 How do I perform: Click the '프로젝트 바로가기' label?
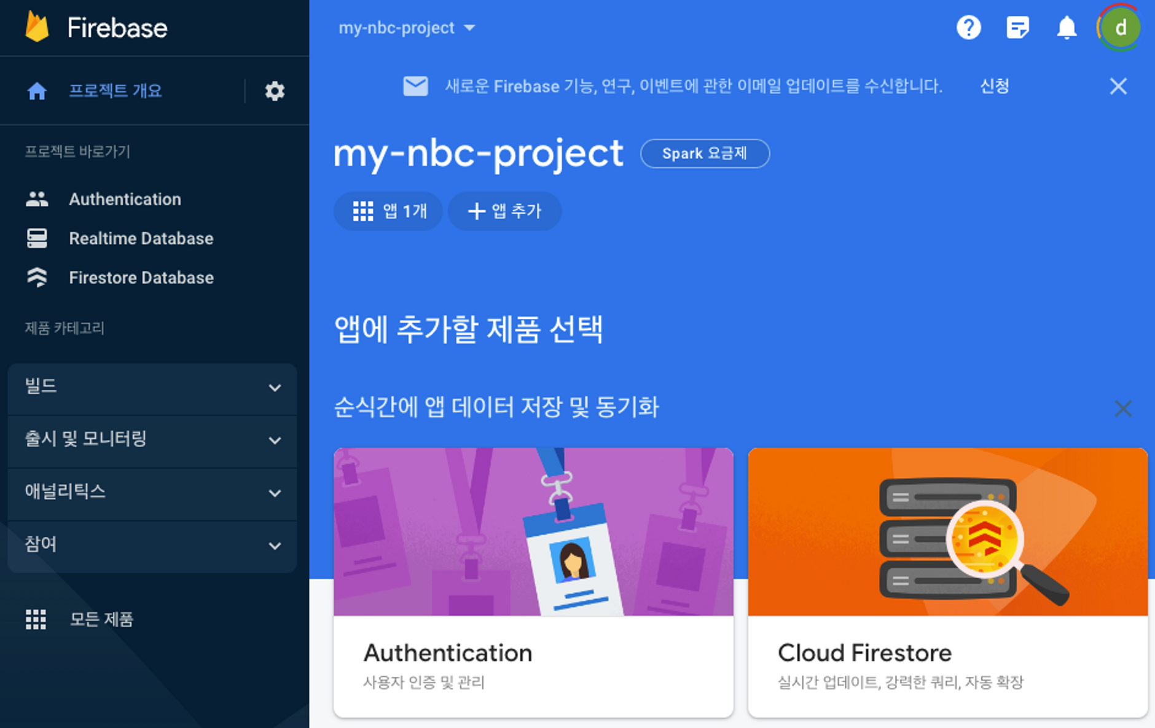tap(77, 152)
